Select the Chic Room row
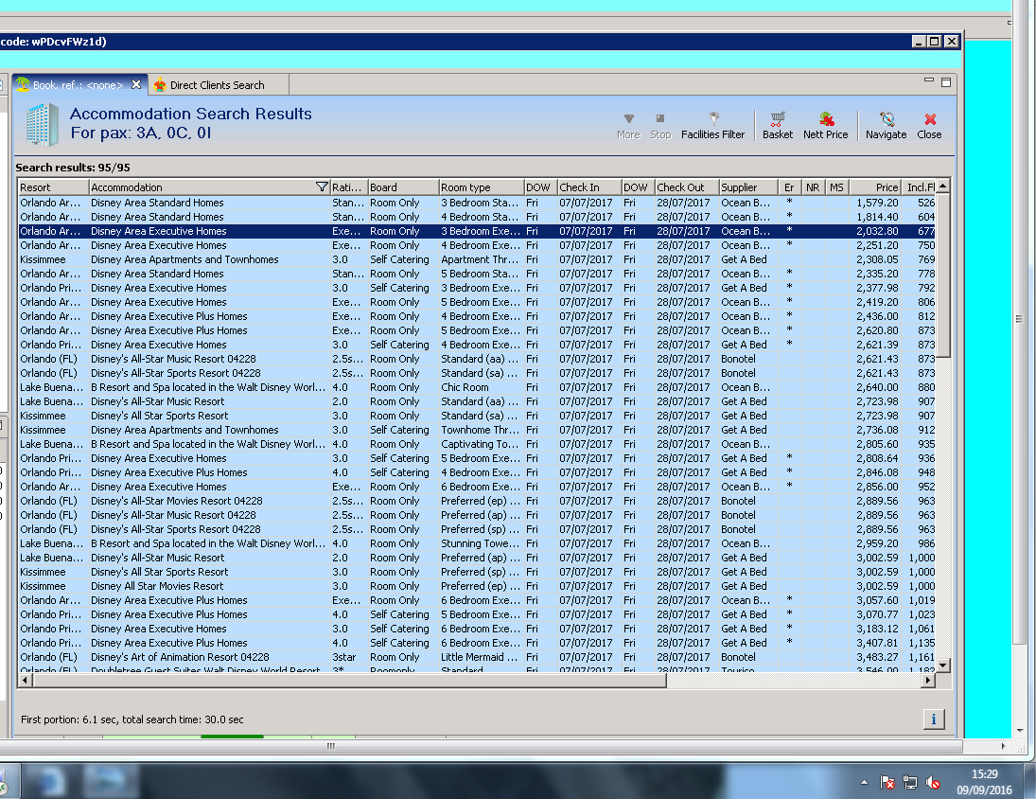 click(477, 387)
